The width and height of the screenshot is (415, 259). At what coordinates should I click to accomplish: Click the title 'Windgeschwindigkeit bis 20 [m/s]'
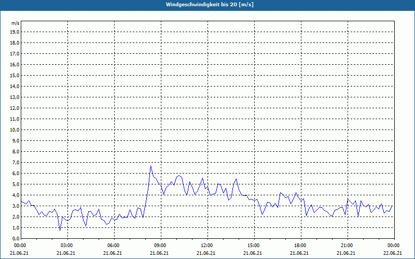tap(210, 5)
